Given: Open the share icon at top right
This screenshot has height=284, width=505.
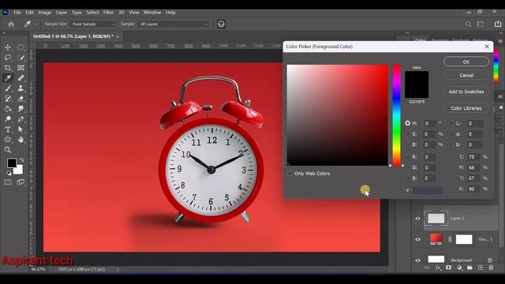Looking at the screenshot, I should point(498,24).
